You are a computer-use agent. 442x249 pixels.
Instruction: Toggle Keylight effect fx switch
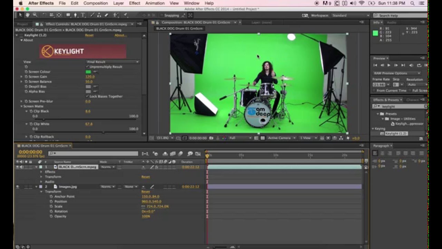(x=156, y=167)
